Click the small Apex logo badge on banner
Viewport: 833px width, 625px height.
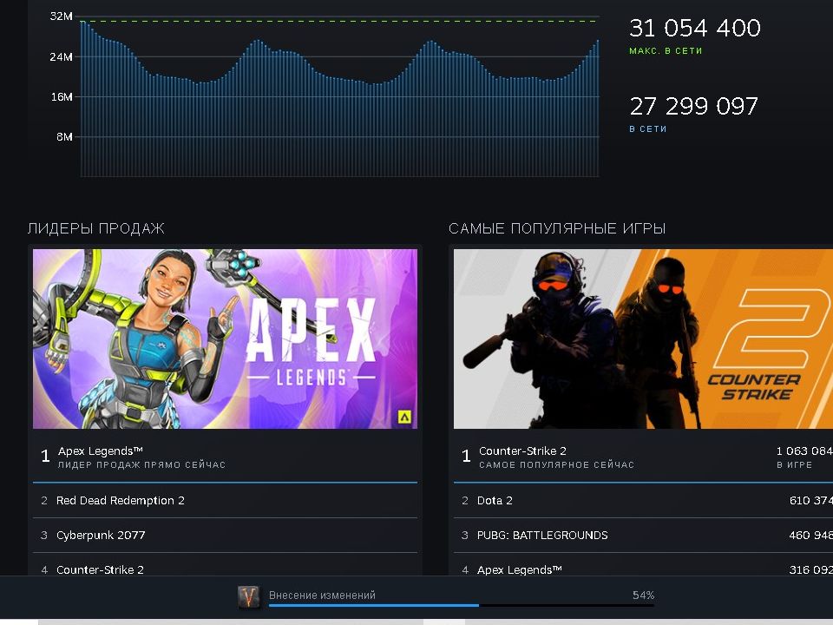coord(403,417)
